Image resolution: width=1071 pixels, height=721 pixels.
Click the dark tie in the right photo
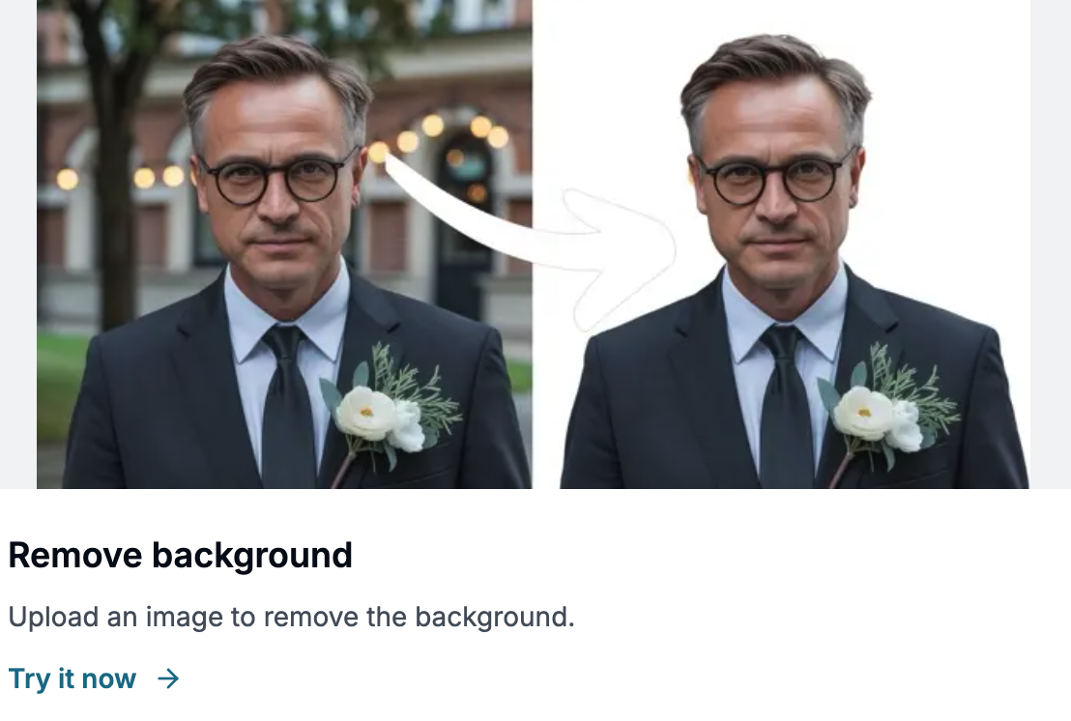[x=786, y=407]
